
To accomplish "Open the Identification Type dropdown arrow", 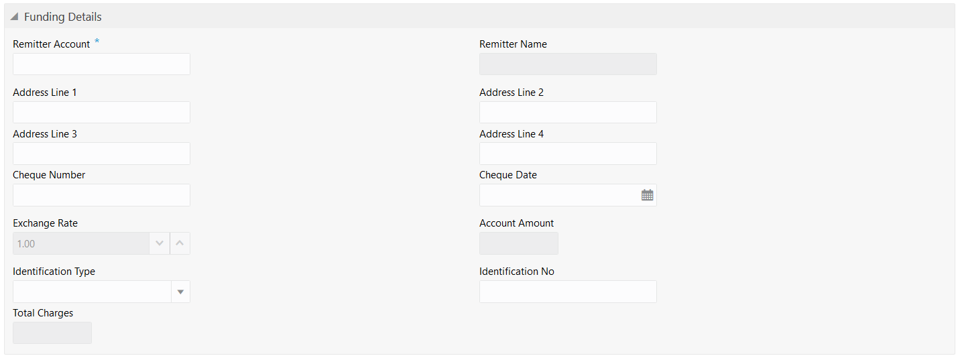I will [180, 292].
